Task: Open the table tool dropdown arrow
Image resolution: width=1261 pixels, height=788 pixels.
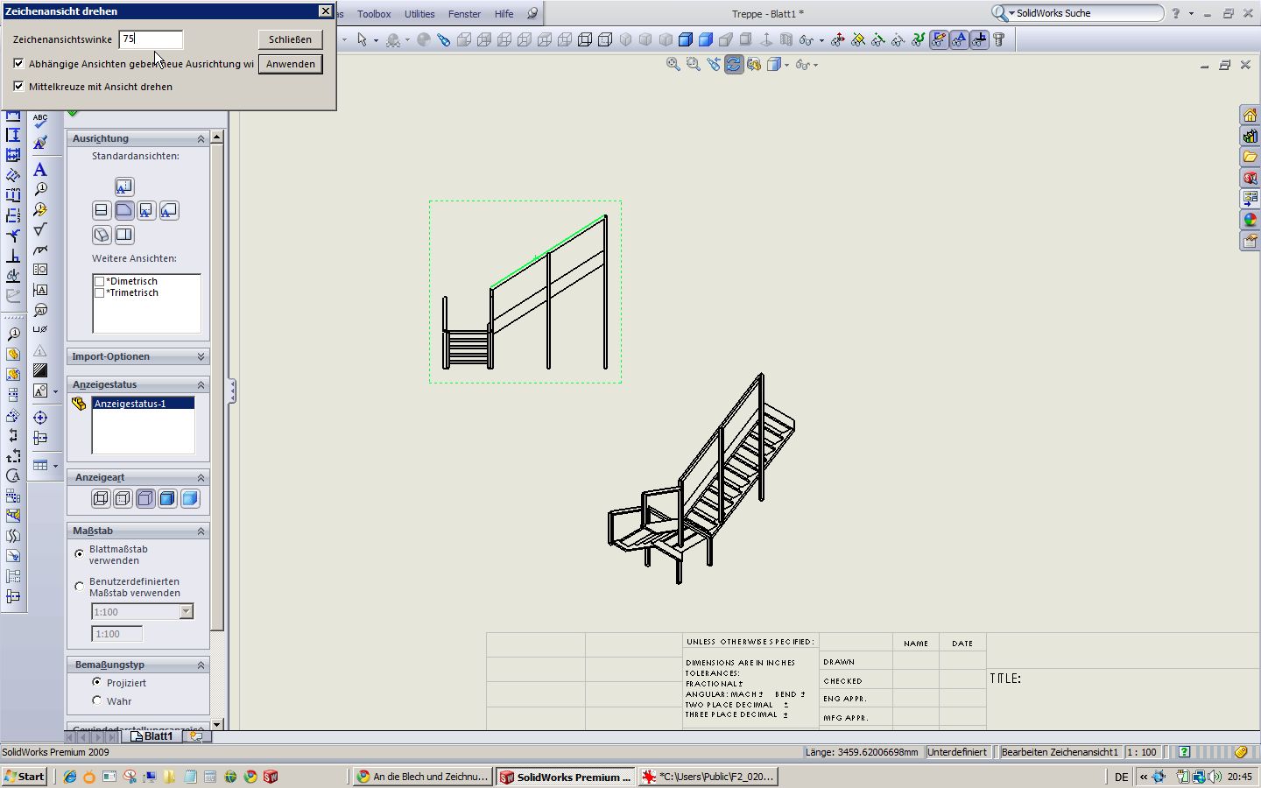Action: tap(56, 466)
